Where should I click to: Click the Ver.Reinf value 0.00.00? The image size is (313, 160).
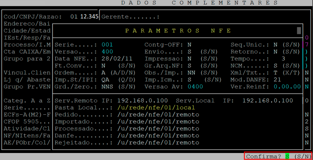click(x=287, y=87)
